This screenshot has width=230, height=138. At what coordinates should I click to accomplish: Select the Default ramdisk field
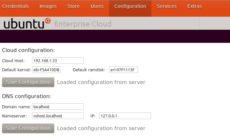[x=124, y=70]
